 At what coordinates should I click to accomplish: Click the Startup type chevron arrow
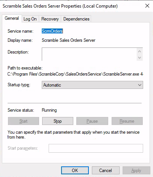(140, 85)
